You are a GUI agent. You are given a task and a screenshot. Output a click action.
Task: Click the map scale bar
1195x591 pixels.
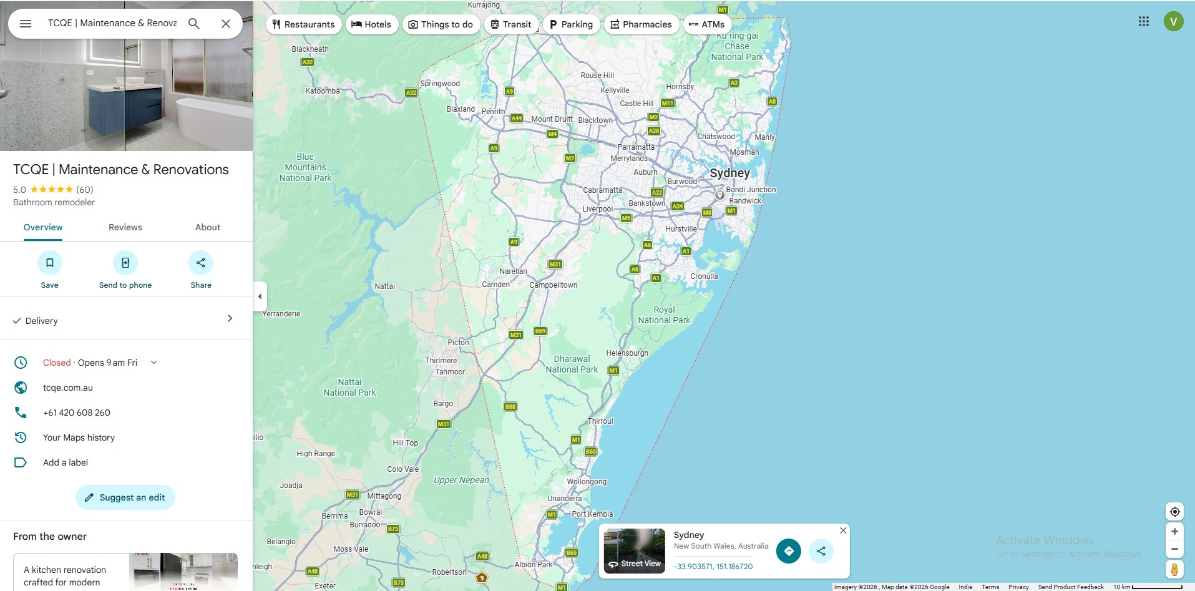pyautogui.click(x=1148, y=587)
